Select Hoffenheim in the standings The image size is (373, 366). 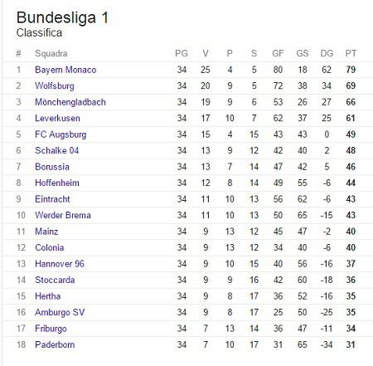pyautogui.click(x=57, y=183)
